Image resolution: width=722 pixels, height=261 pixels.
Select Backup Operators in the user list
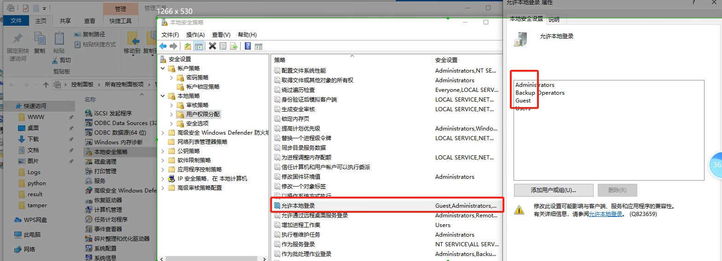[x=540, y=93]
